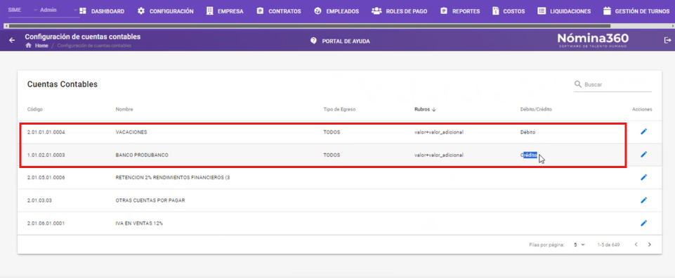Click the highlighted Crédito value
Viewport: 675px width, 278px height.
click(x=529, y=155)
